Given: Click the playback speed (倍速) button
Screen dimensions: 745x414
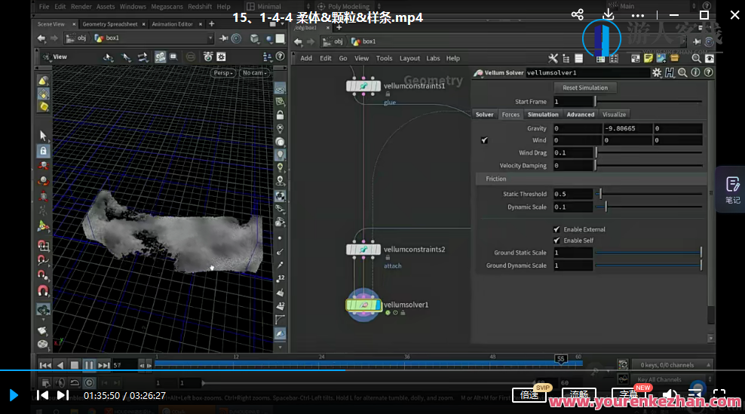Looking at the screenshot, I should 529,394.
